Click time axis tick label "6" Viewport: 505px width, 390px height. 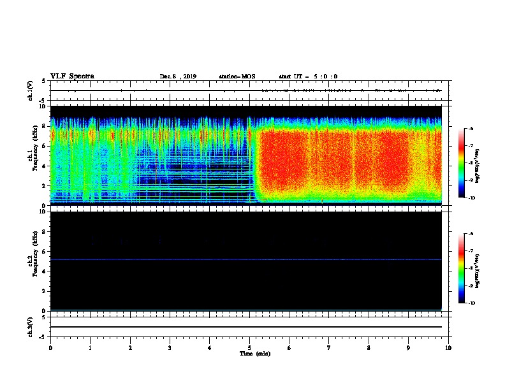(289, 348)
